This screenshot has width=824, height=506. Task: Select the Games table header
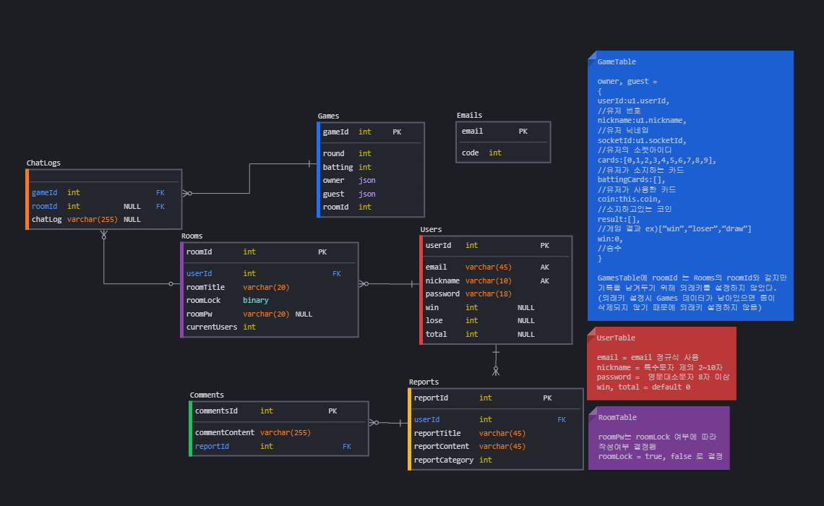[x=329, y=116]
